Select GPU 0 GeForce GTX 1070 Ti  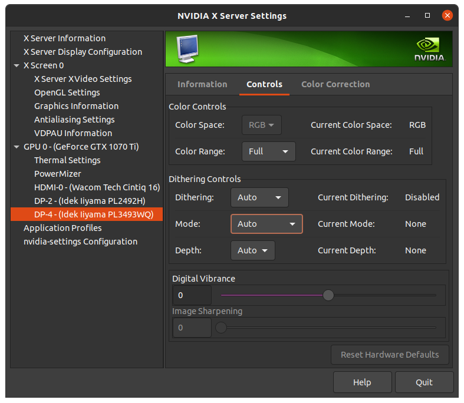point(81,147)
